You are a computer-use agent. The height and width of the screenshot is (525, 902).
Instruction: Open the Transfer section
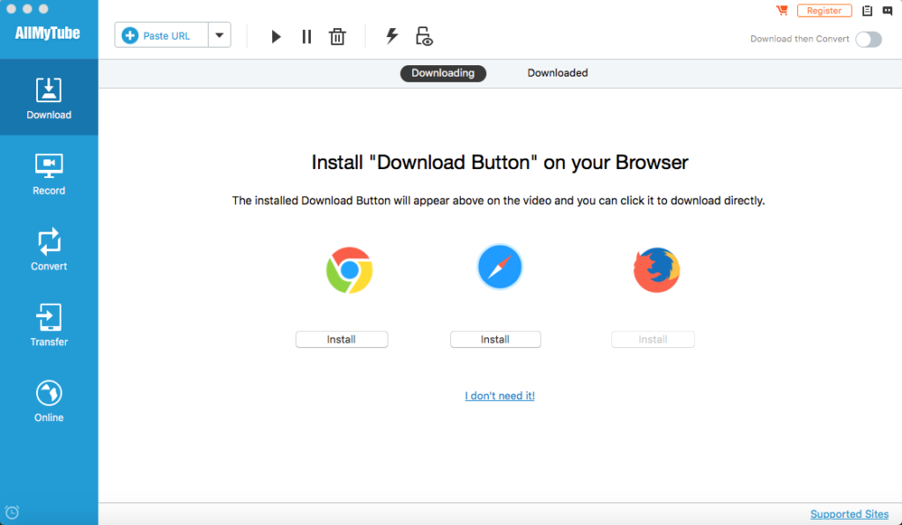click(x=48, y=325)
